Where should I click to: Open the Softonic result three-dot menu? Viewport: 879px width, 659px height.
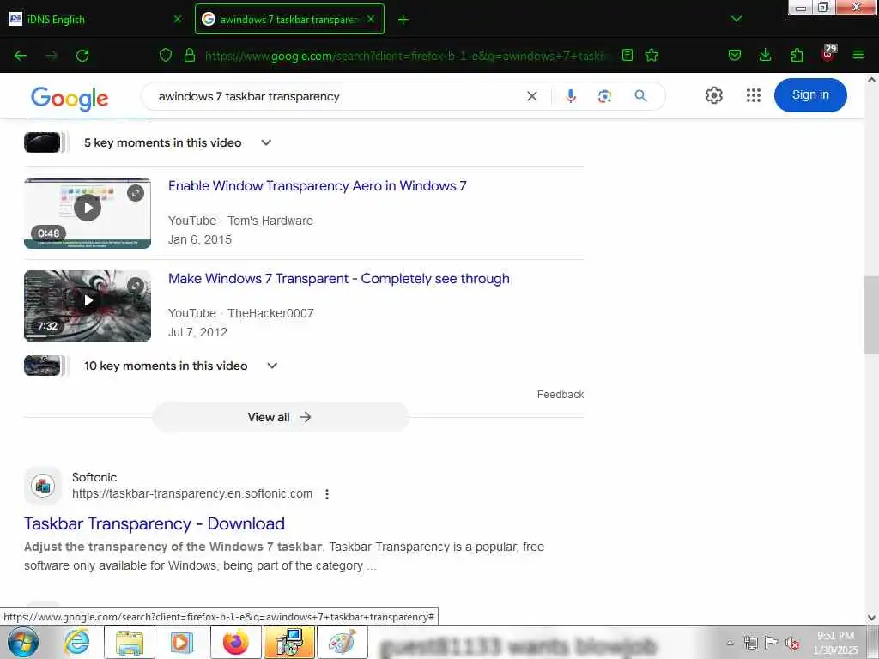[327, 494]
